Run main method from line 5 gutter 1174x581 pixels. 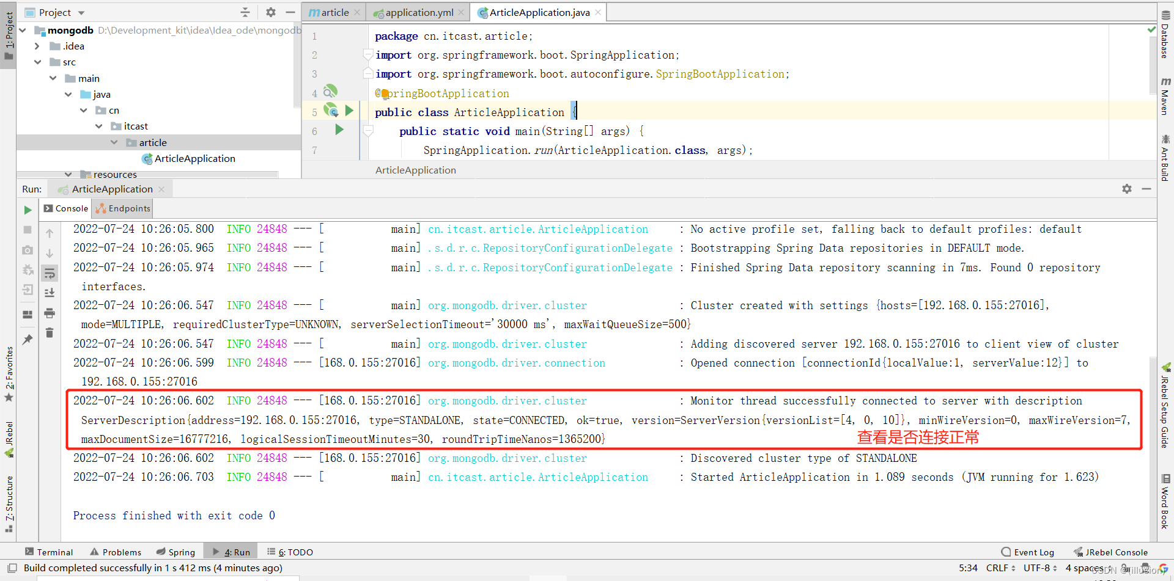(349, 111)
